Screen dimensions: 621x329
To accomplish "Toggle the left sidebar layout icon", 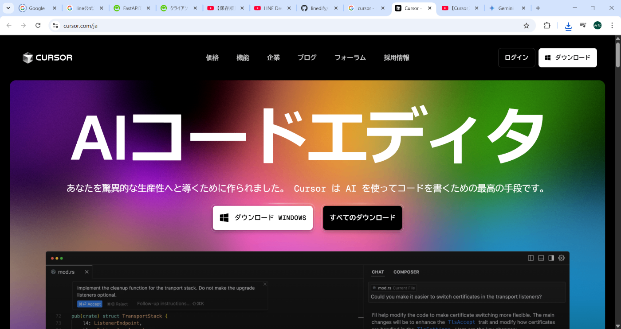I will pos(531,258).
